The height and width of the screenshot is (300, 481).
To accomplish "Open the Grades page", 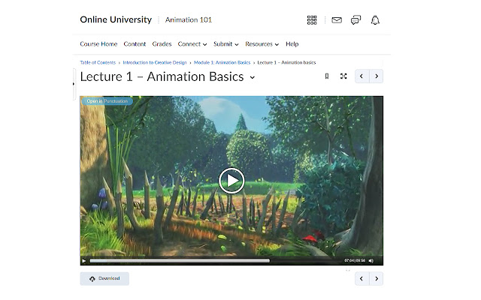I will [x=162, y=44].
